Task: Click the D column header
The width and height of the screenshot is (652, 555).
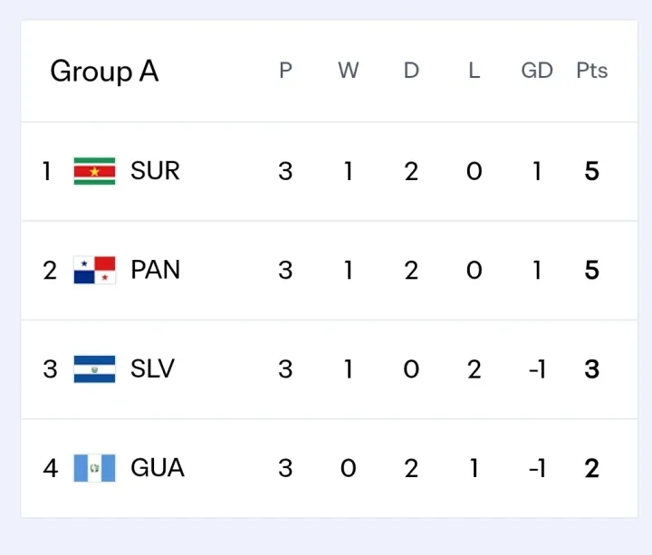Action: pos(411,71)
